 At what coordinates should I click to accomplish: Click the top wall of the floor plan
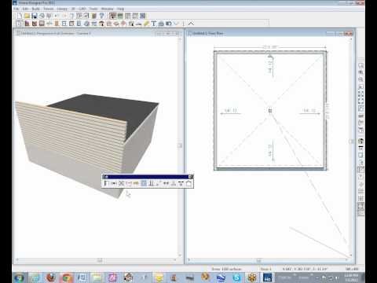coord(270,52)
